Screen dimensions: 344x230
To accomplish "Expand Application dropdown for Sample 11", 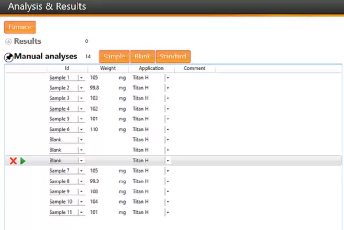I will (168, 213).
